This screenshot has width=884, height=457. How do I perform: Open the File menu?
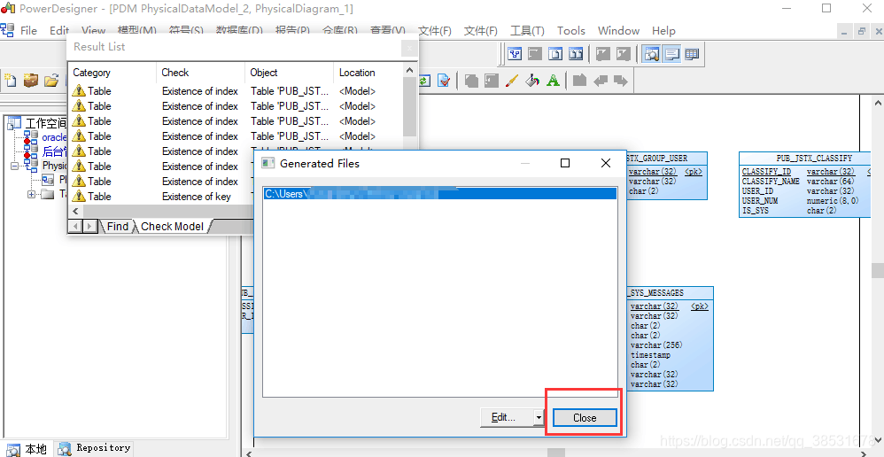[x=28, y=30]
